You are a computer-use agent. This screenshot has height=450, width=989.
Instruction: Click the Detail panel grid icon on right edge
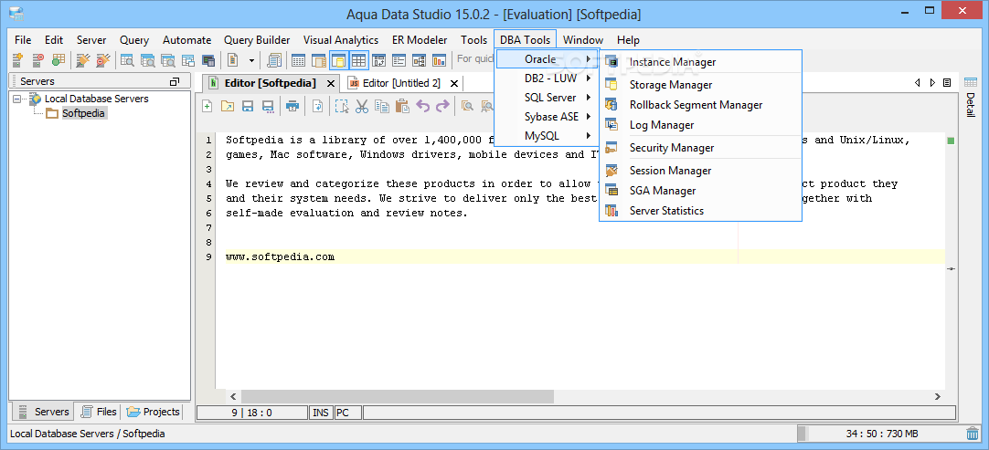(x=970, y=82)
